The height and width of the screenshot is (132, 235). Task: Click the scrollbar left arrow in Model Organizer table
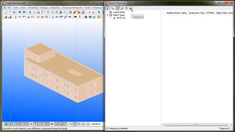163,125
